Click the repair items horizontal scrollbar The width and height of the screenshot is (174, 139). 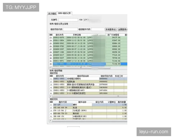90,96
